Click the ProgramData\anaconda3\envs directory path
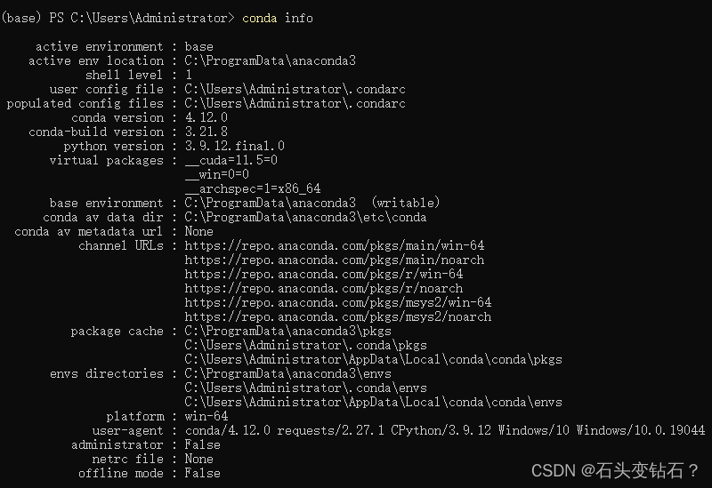 (x=287, y=373)
